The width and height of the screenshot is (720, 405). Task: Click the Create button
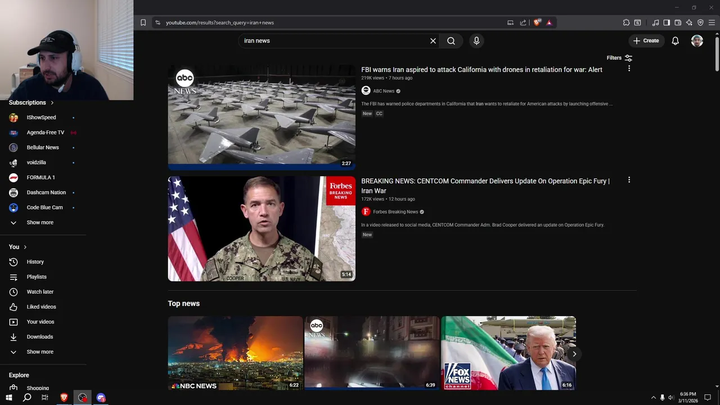pyautogui.click(x=646, y=41)
